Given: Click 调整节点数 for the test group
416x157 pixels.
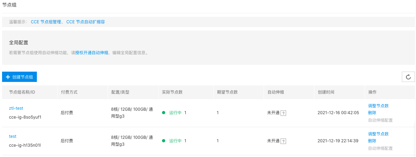Looking at the screenshot, I should click(x=378, y=134).
